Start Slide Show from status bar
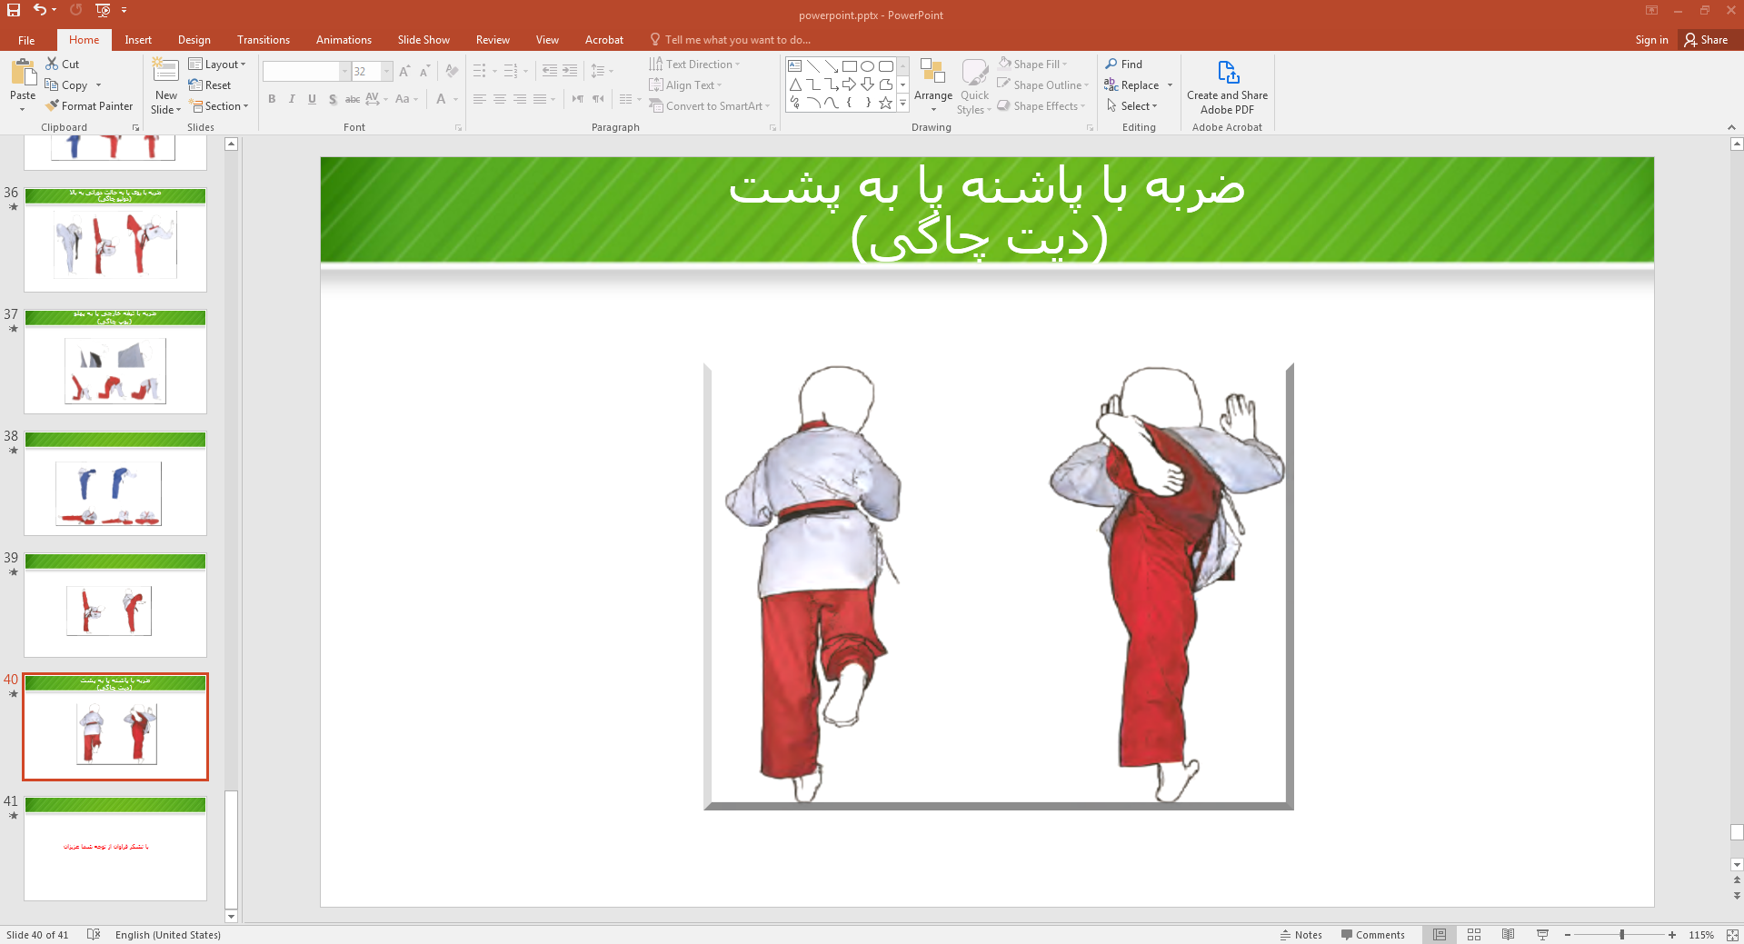 coord(1542,935)
